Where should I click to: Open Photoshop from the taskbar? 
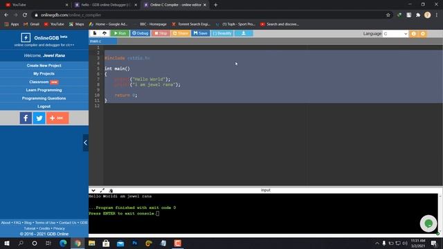click(135, 243)
